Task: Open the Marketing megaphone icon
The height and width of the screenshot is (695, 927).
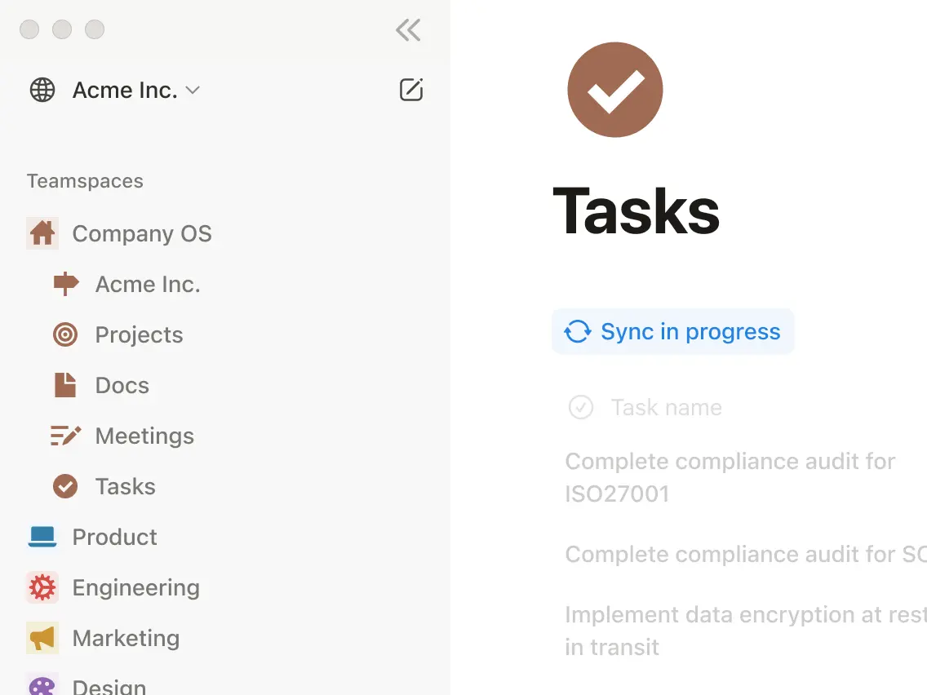Action: 42,638
